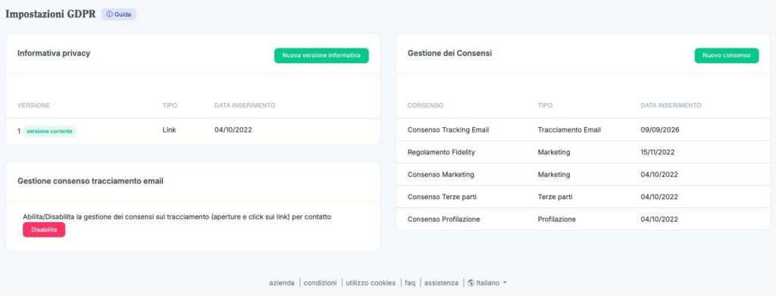Click the globe icon beside Italiano
The image size is (776, 296).
(471, 283)
